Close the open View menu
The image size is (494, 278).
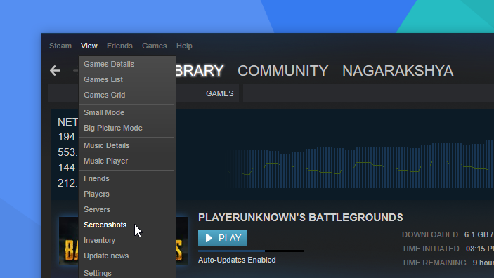(89, 46)
